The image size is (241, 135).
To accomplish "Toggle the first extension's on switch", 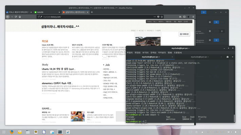I will pyautogui.click(x=219, y=22).
